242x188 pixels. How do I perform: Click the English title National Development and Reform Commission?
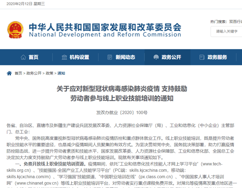tap(105, 34)
